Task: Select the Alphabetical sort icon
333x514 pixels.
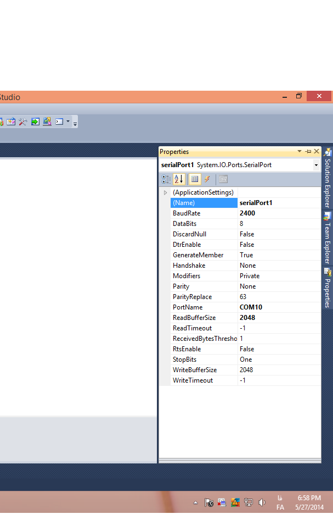Action: coord(179,179)
